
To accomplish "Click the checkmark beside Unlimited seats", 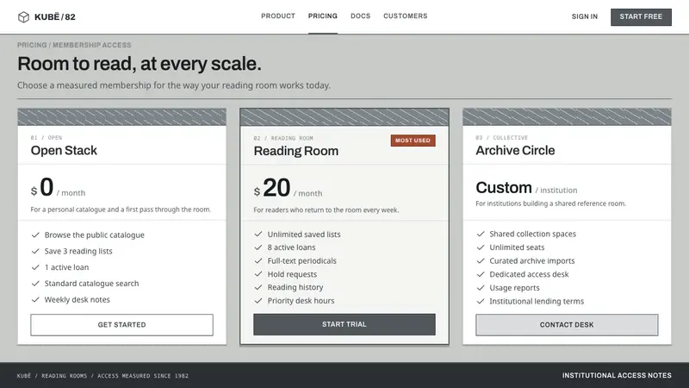I will point(481,247).
